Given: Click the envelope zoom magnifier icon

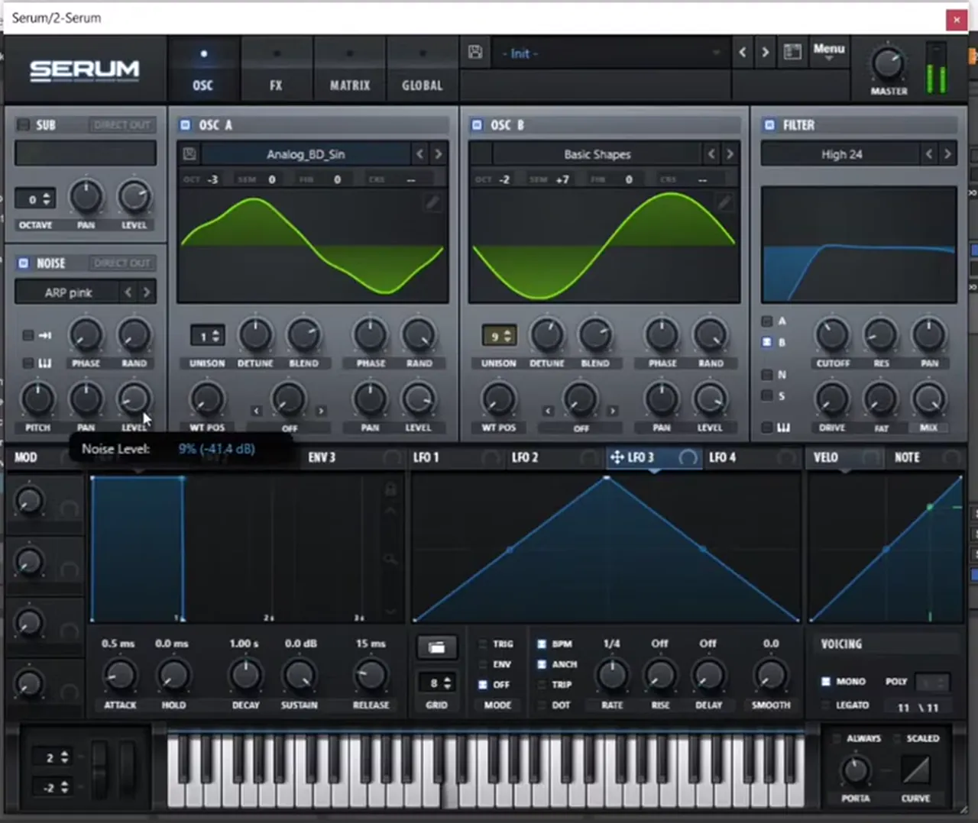Looking at the screenshot, I should coord(390,560).
